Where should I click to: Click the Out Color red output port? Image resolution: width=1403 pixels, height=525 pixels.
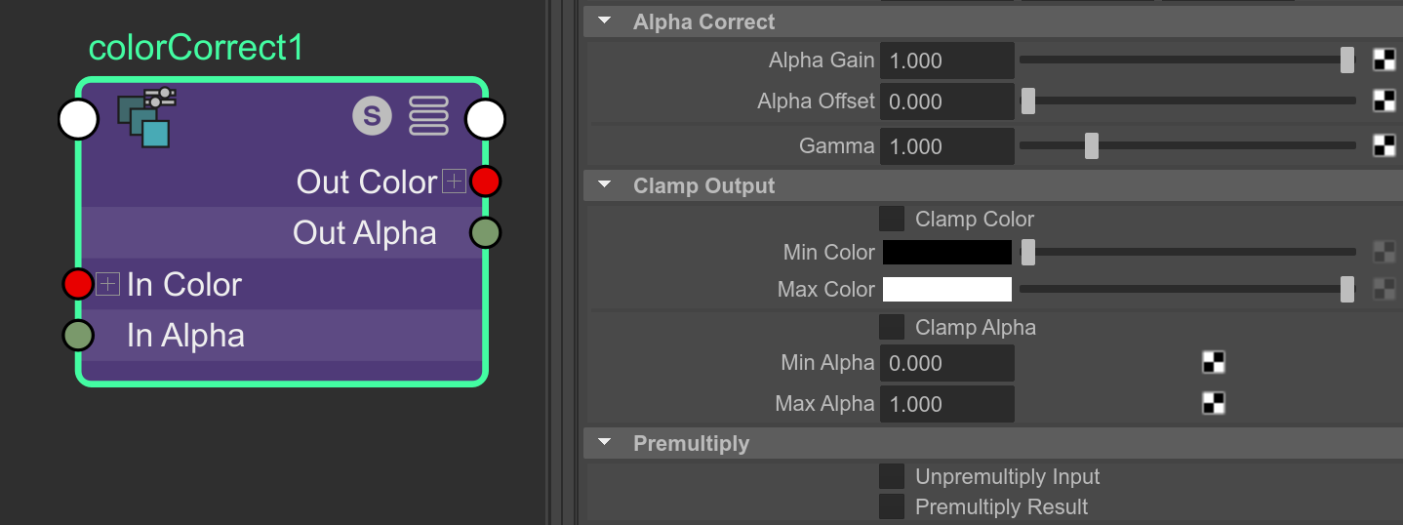click(x=485, y=182)
